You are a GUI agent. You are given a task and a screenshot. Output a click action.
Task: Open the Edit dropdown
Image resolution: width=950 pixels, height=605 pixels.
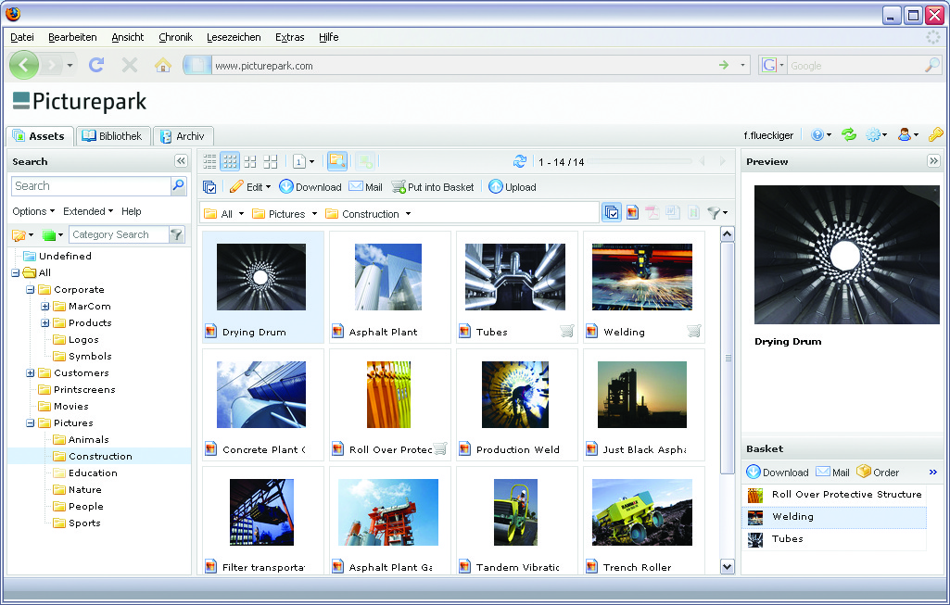pos(250,187)
